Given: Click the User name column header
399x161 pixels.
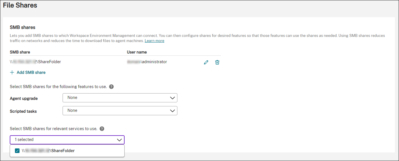Looking at the screenshot, I should pyautogui.click(x=137, y=52).
